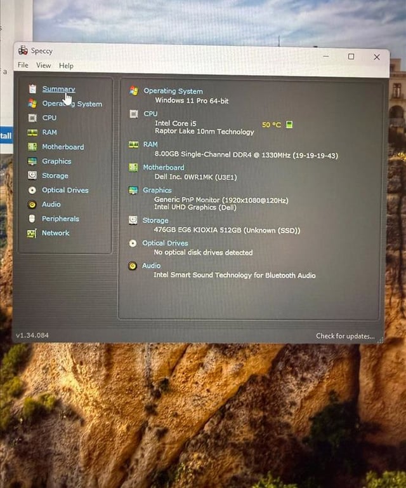Viewport: 406px width, 488px height.
Task: Open the Help menu
Action: (66, 65)
